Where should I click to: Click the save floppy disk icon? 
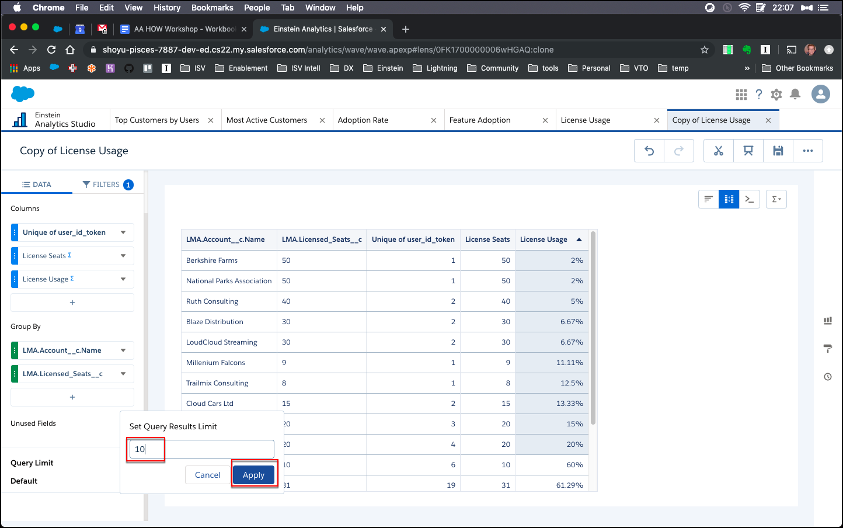[778, 151]
